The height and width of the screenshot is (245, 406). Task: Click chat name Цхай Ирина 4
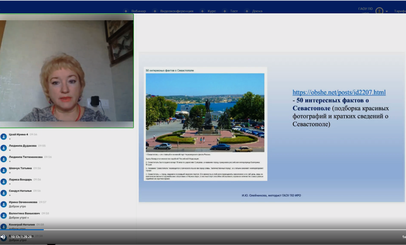point(18,134)
